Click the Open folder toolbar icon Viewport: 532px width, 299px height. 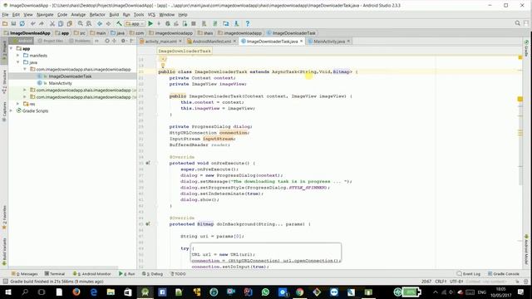pos(5,24)
